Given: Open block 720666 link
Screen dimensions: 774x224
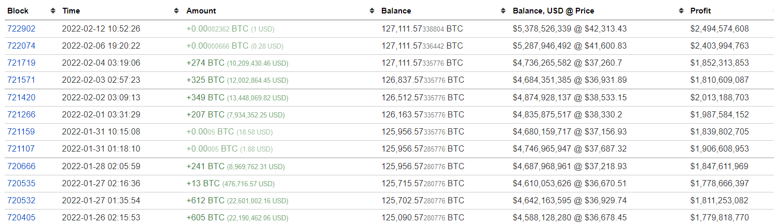Looking at the screenshot, I should (x=21, y=167).
